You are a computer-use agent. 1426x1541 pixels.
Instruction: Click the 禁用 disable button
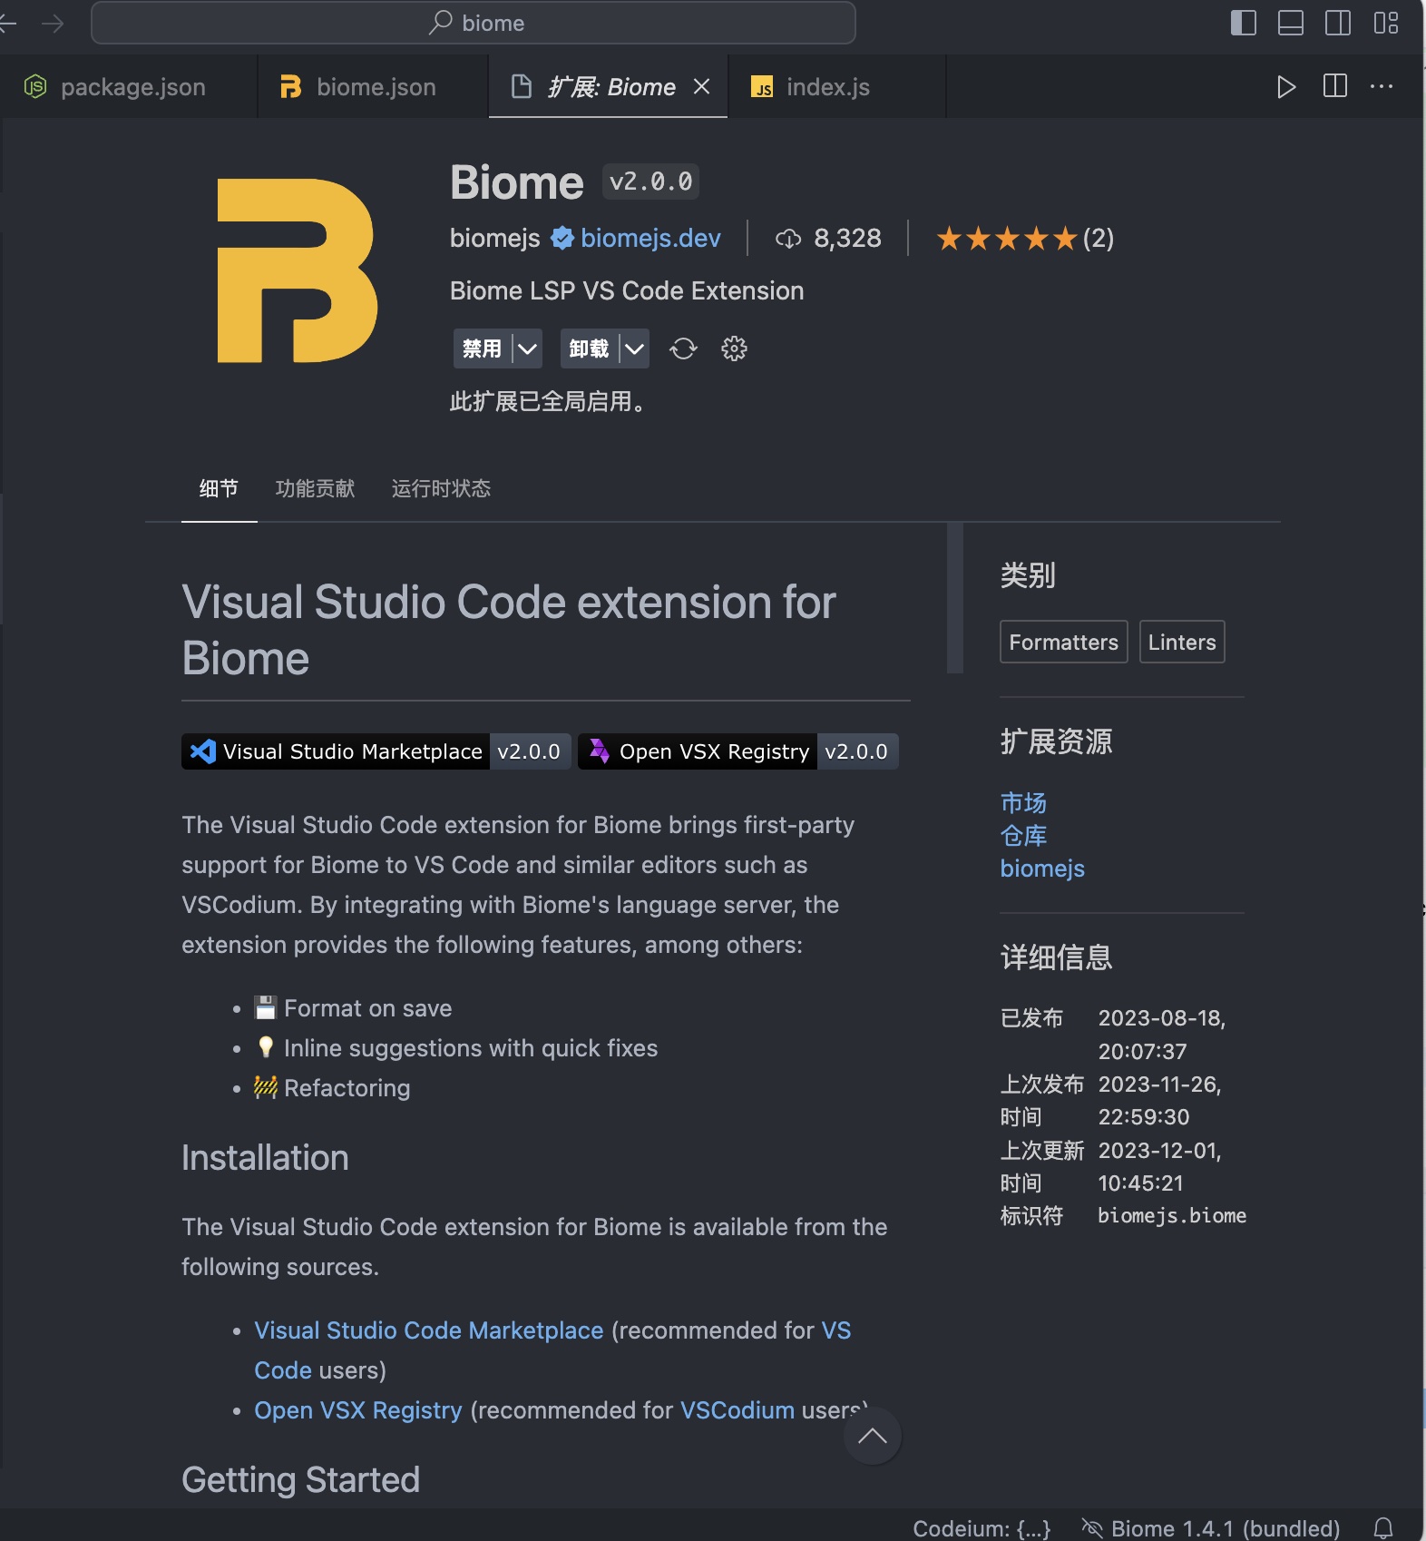(x=482, y=348)
